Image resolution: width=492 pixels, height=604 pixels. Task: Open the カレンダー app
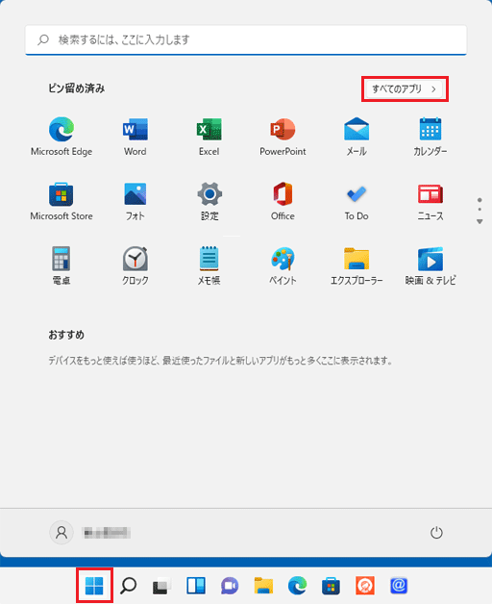(x=430, y=137)
